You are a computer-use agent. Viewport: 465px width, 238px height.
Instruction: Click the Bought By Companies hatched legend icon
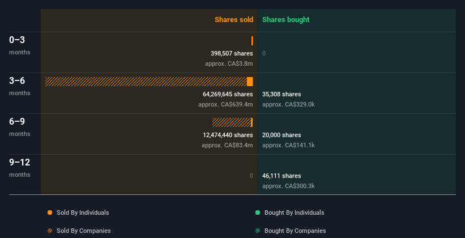[258, 231]
